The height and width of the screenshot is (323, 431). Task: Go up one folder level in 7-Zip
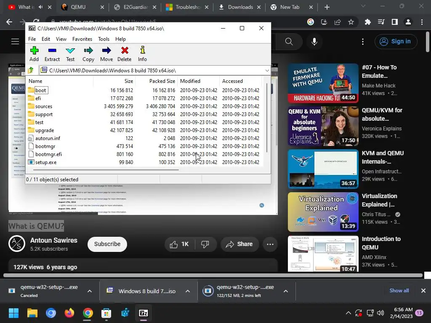point(31,70)
